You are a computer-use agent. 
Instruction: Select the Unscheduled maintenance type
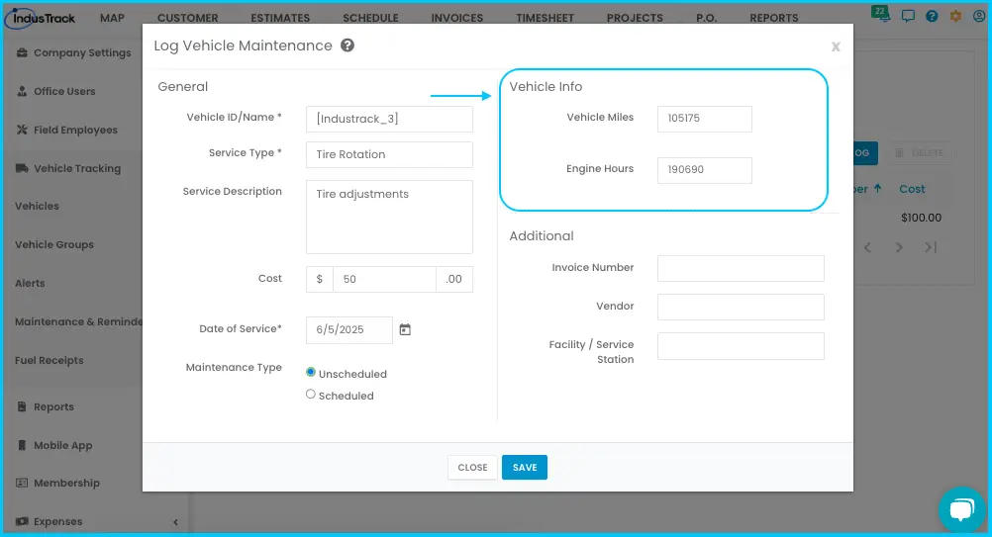pyautogui.click(x=310, y=372)
